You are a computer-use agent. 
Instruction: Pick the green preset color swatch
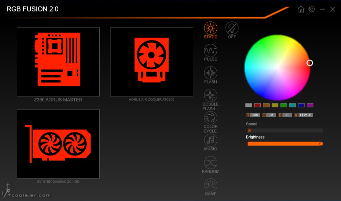pos(283,105)
